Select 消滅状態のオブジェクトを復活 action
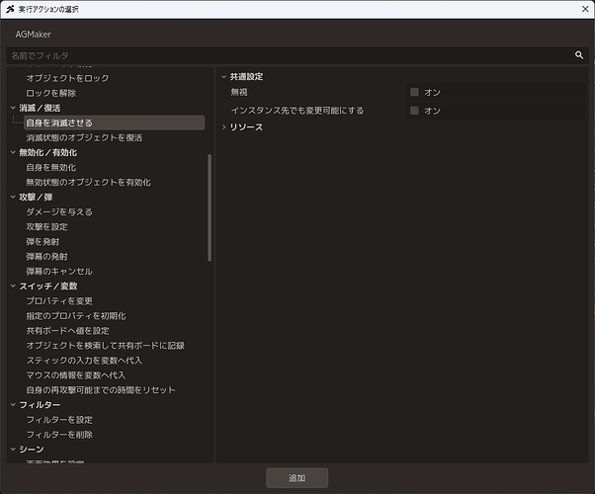The width and height of the screenshot is (595, 494). (84, 137)
